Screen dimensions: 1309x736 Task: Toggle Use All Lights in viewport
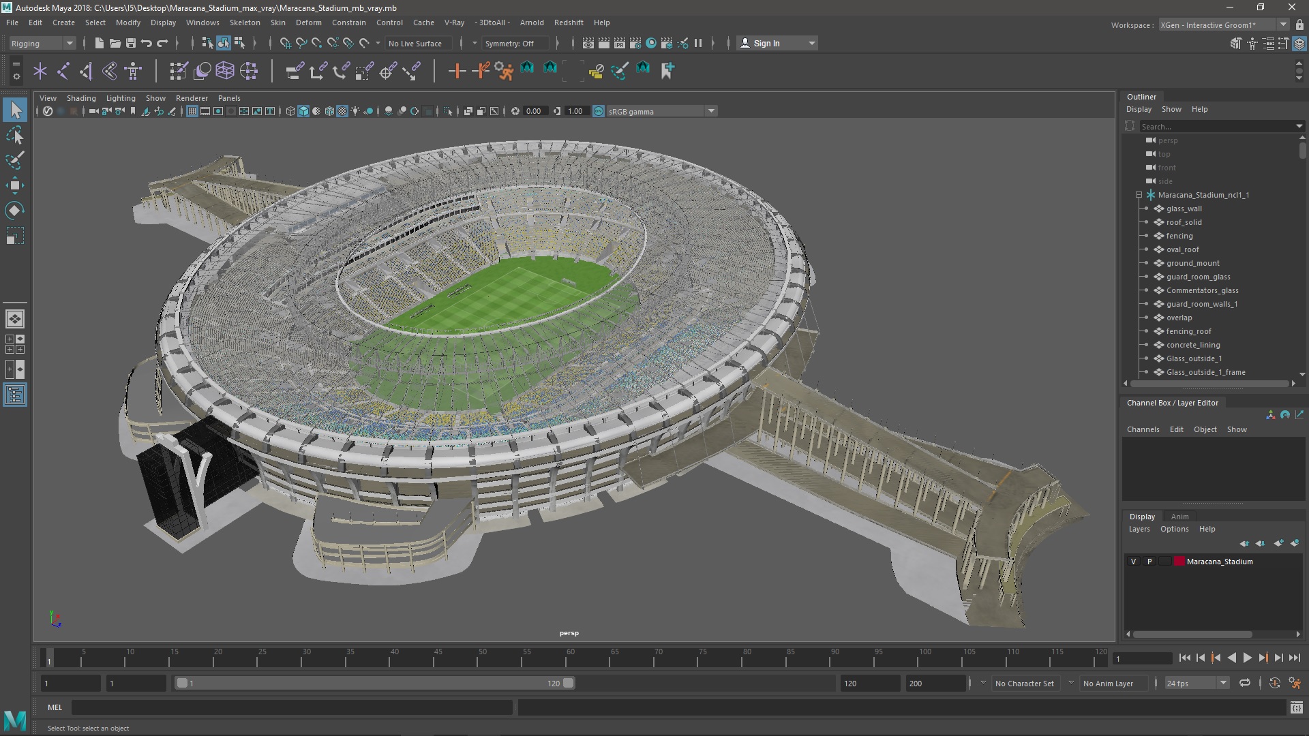click(x=355, y=111)
